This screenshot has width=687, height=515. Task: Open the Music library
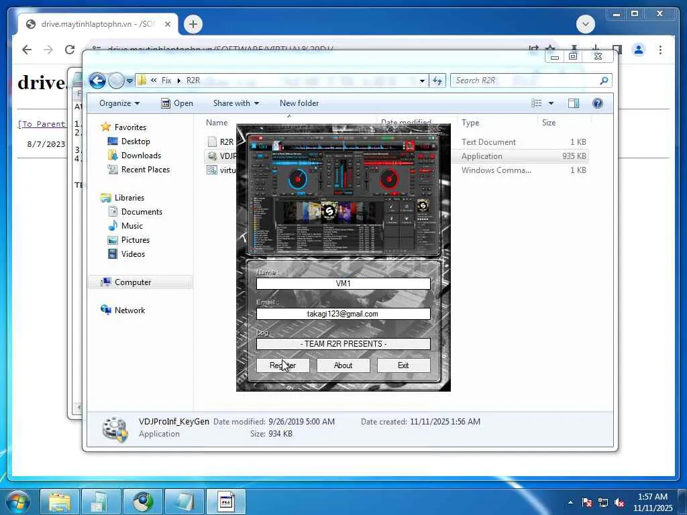click(132, 226)
